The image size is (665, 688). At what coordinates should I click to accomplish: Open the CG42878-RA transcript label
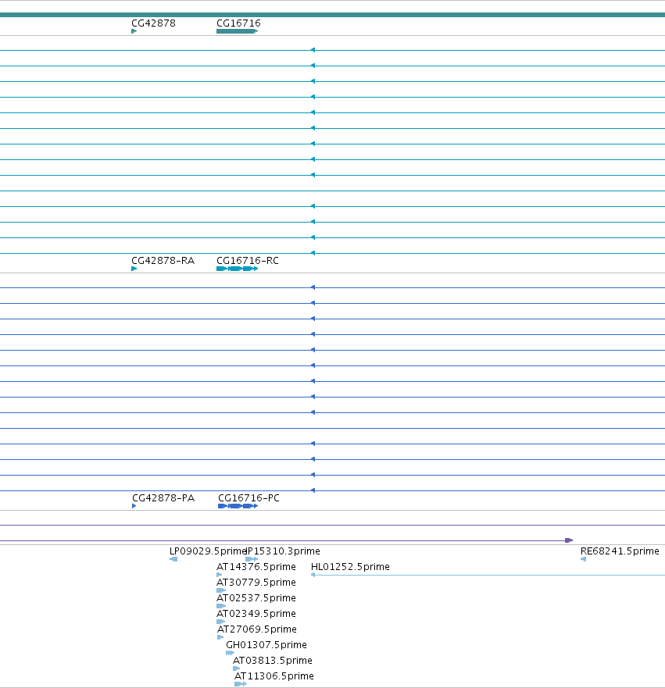163,261
